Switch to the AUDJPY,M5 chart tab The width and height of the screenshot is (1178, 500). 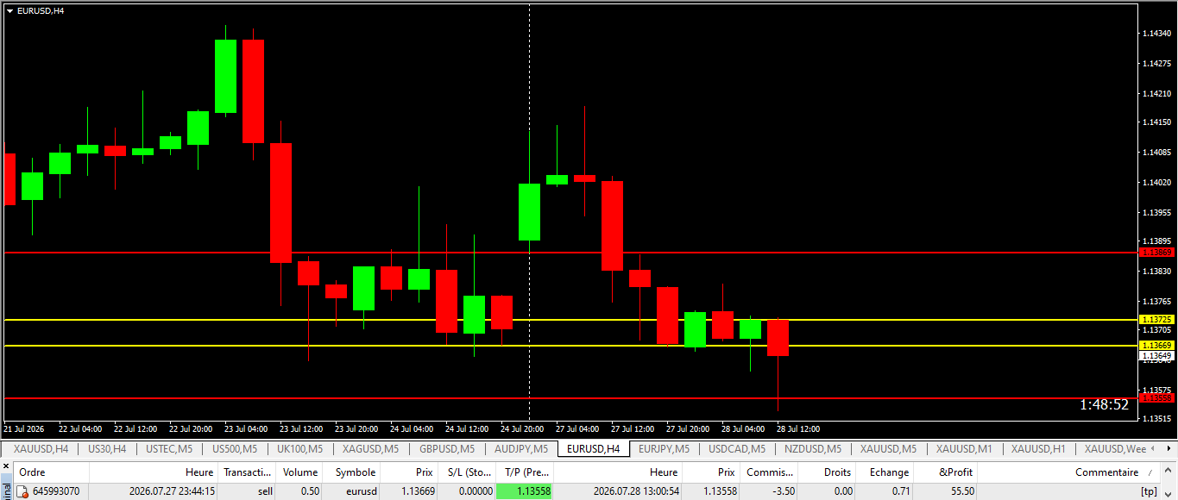tap(521, 449)
